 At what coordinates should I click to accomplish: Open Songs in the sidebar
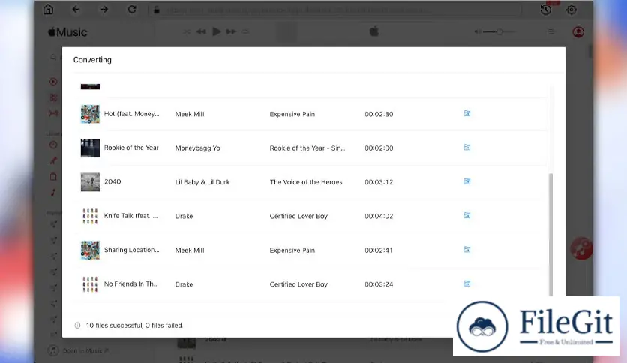pos(53,192)
